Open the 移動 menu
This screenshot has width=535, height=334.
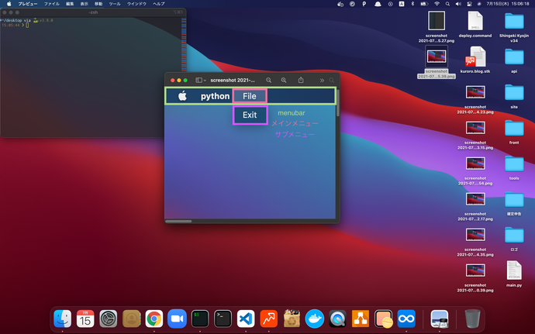98,4
